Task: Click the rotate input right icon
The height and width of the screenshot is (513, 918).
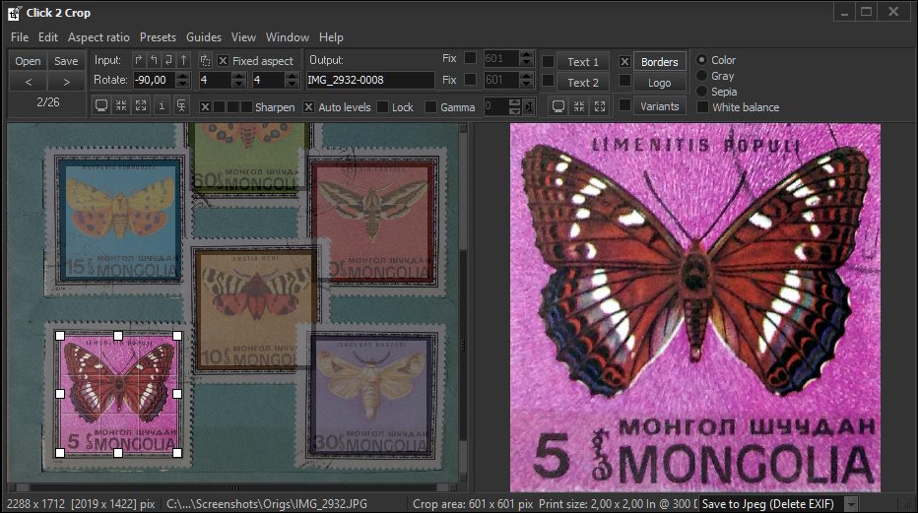Action: (x=138, y=60)
